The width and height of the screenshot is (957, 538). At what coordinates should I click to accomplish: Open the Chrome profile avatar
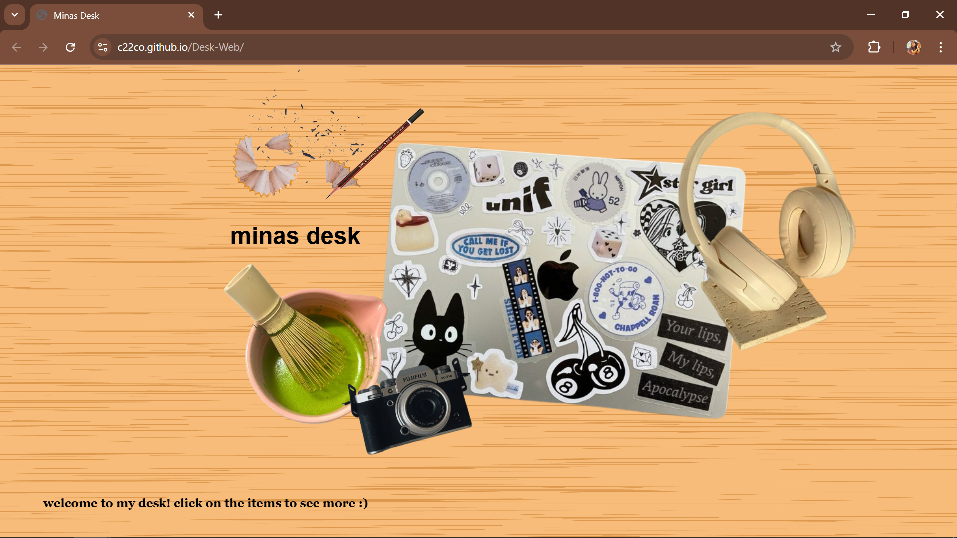tap(914, 47)
